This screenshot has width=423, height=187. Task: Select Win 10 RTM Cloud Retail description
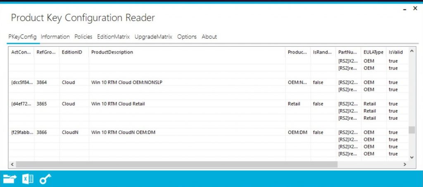pos(187,104)
